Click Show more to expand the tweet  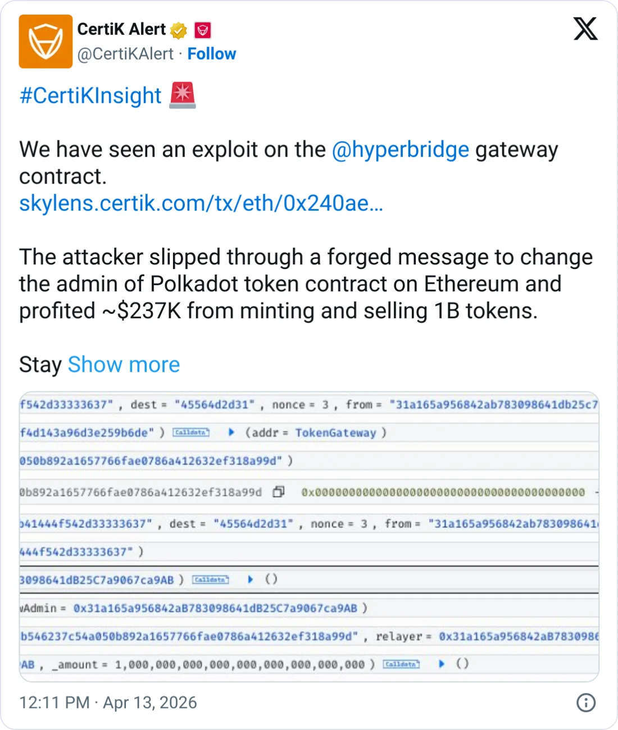tap(124, 364)
